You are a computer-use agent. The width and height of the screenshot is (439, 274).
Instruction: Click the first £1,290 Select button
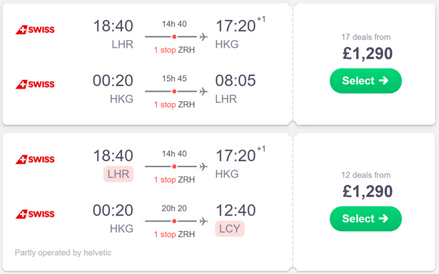click(x=366, y=81)
